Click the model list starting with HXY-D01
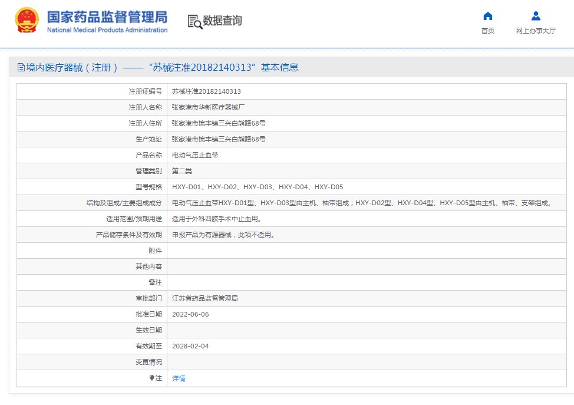 (257, 187)
